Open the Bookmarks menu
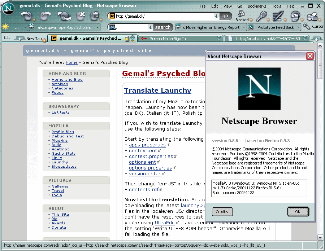 pos(257,6)
